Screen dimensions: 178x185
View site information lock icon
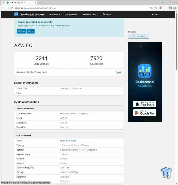pos(12,8)
